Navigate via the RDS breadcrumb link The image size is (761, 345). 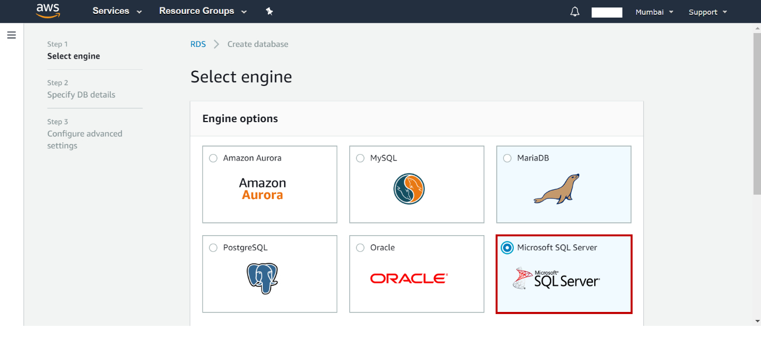[198, 44]
